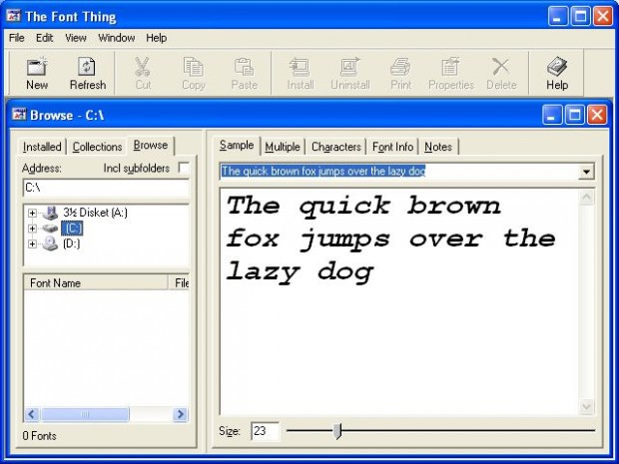Click the font list horizontal scrollbar thumb
Viewport: 619px width, 464px height.
pos(85,414)
